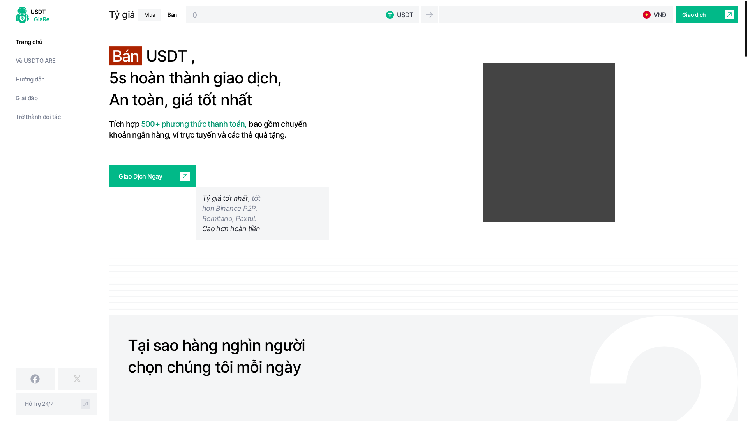Click the highlighted 'Bán' heading word

[x=125, y=56]
